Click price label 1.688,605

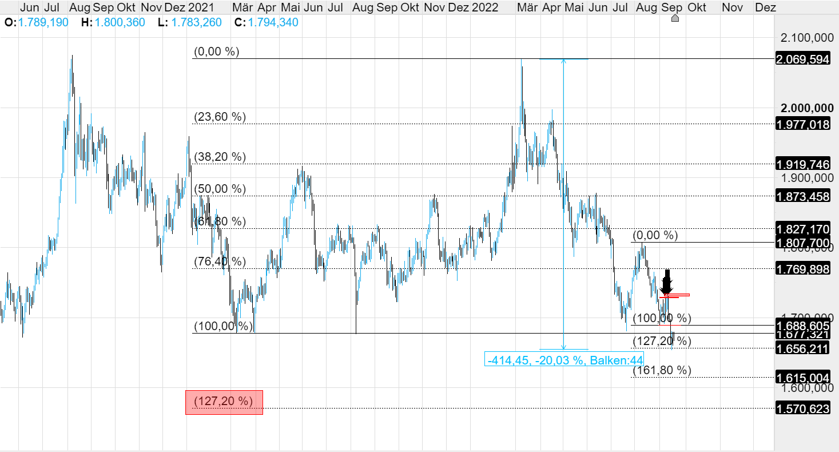point(802,325)
